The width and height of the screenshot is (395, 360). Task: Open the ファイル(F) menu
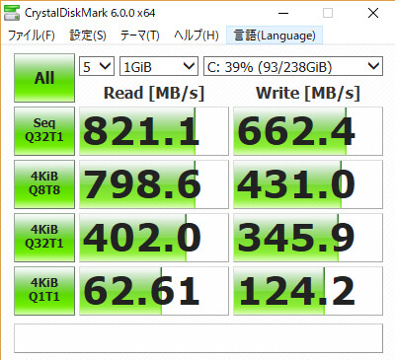(x=32, y=36)
